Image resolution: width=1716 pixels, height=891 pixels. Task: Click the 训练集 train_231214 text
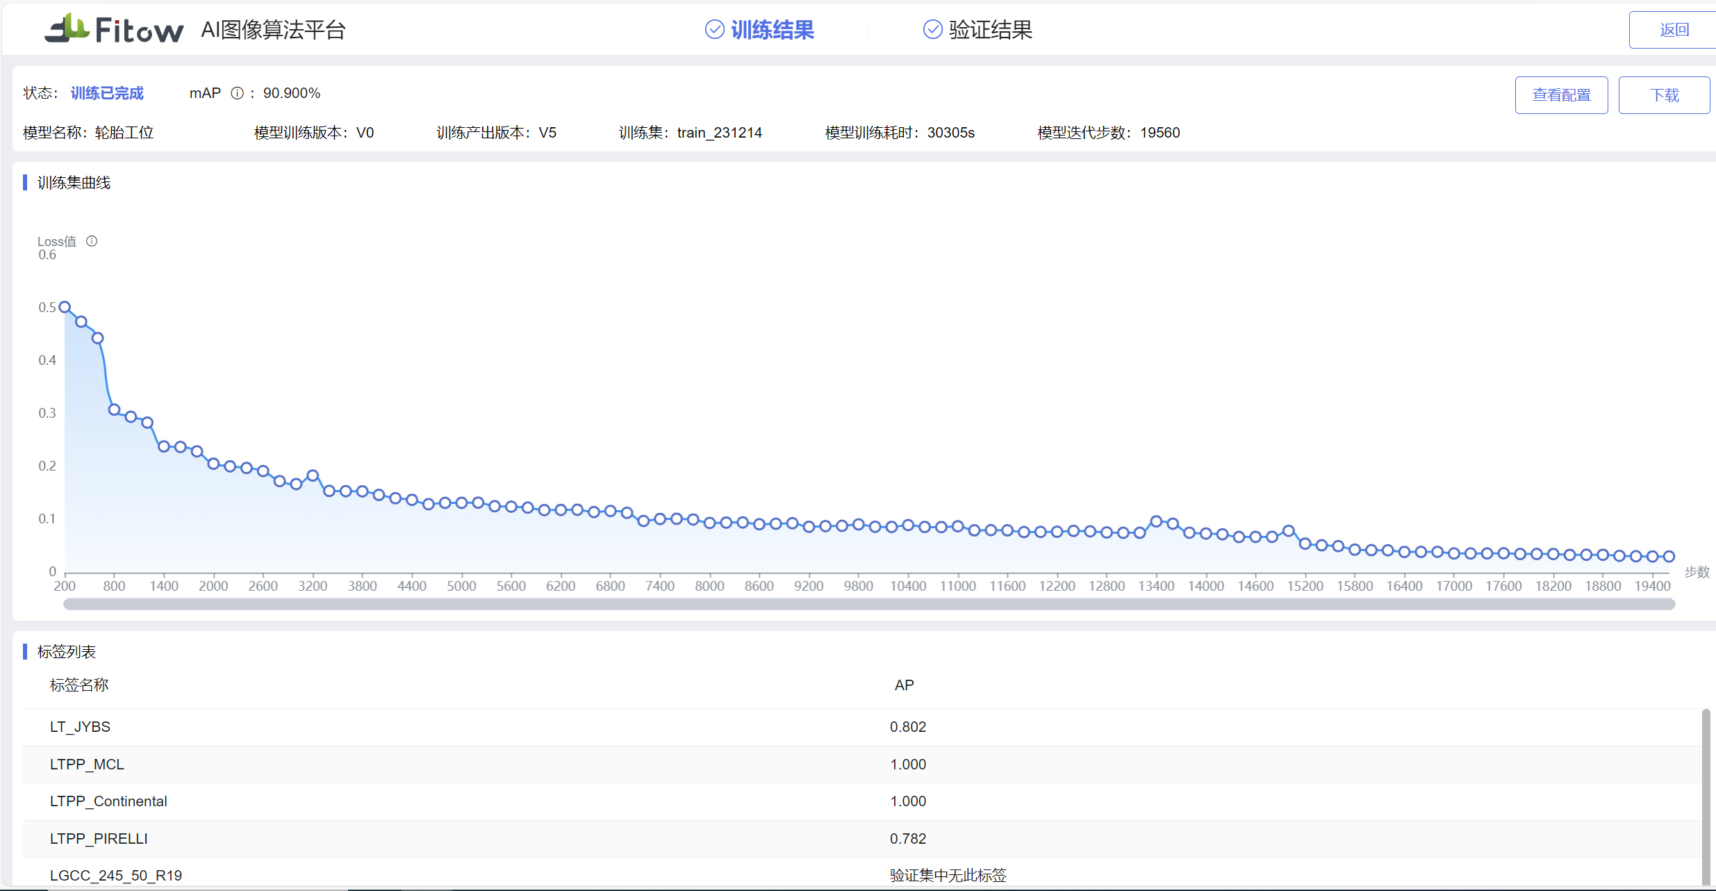(x=691, y=133)
